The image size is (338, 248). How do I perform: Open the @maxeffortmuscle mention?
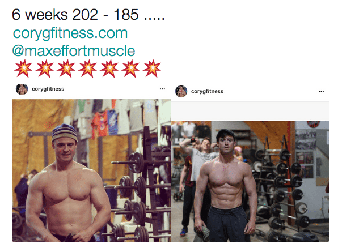click(74, 51)
